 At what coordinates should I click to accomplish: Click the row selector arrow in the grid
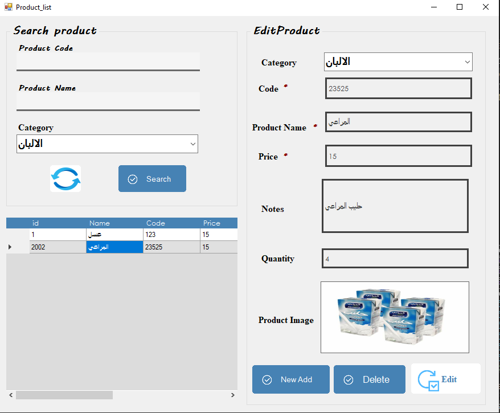(10, 247)
